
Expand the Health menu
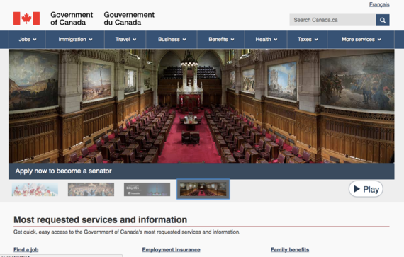(266, 40)
